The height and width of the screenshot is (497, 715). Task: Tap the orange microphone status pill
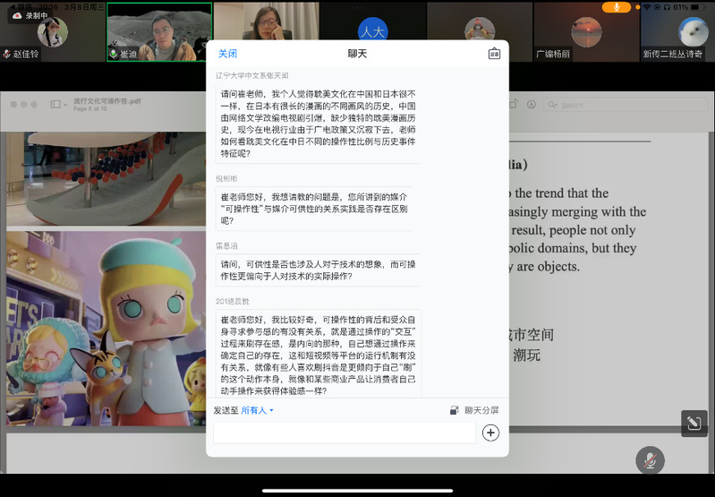617,7
